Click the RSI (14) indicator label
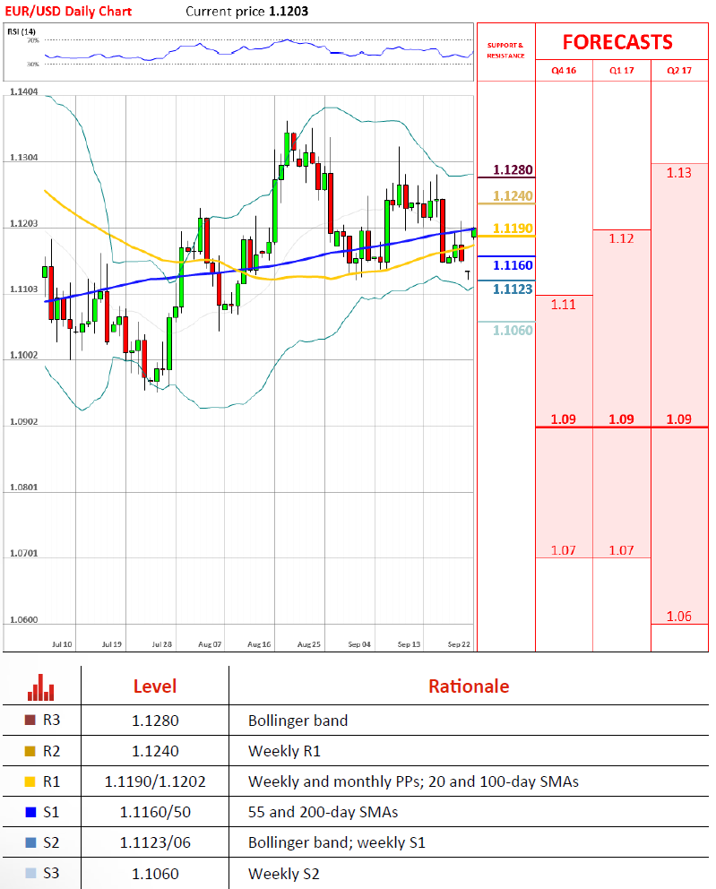This screenshot has height=889, width=716. pyautogui.click(x=22, y=31)
